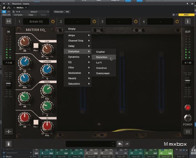This screenshot has width=196, height=158.
Task: Flip the POWER toggle switch
Action: click(x=188, y=118)
